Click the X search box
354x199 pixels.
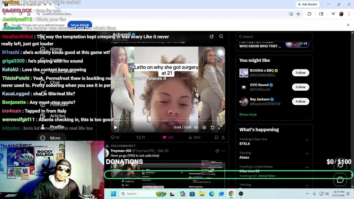(274, 36)
